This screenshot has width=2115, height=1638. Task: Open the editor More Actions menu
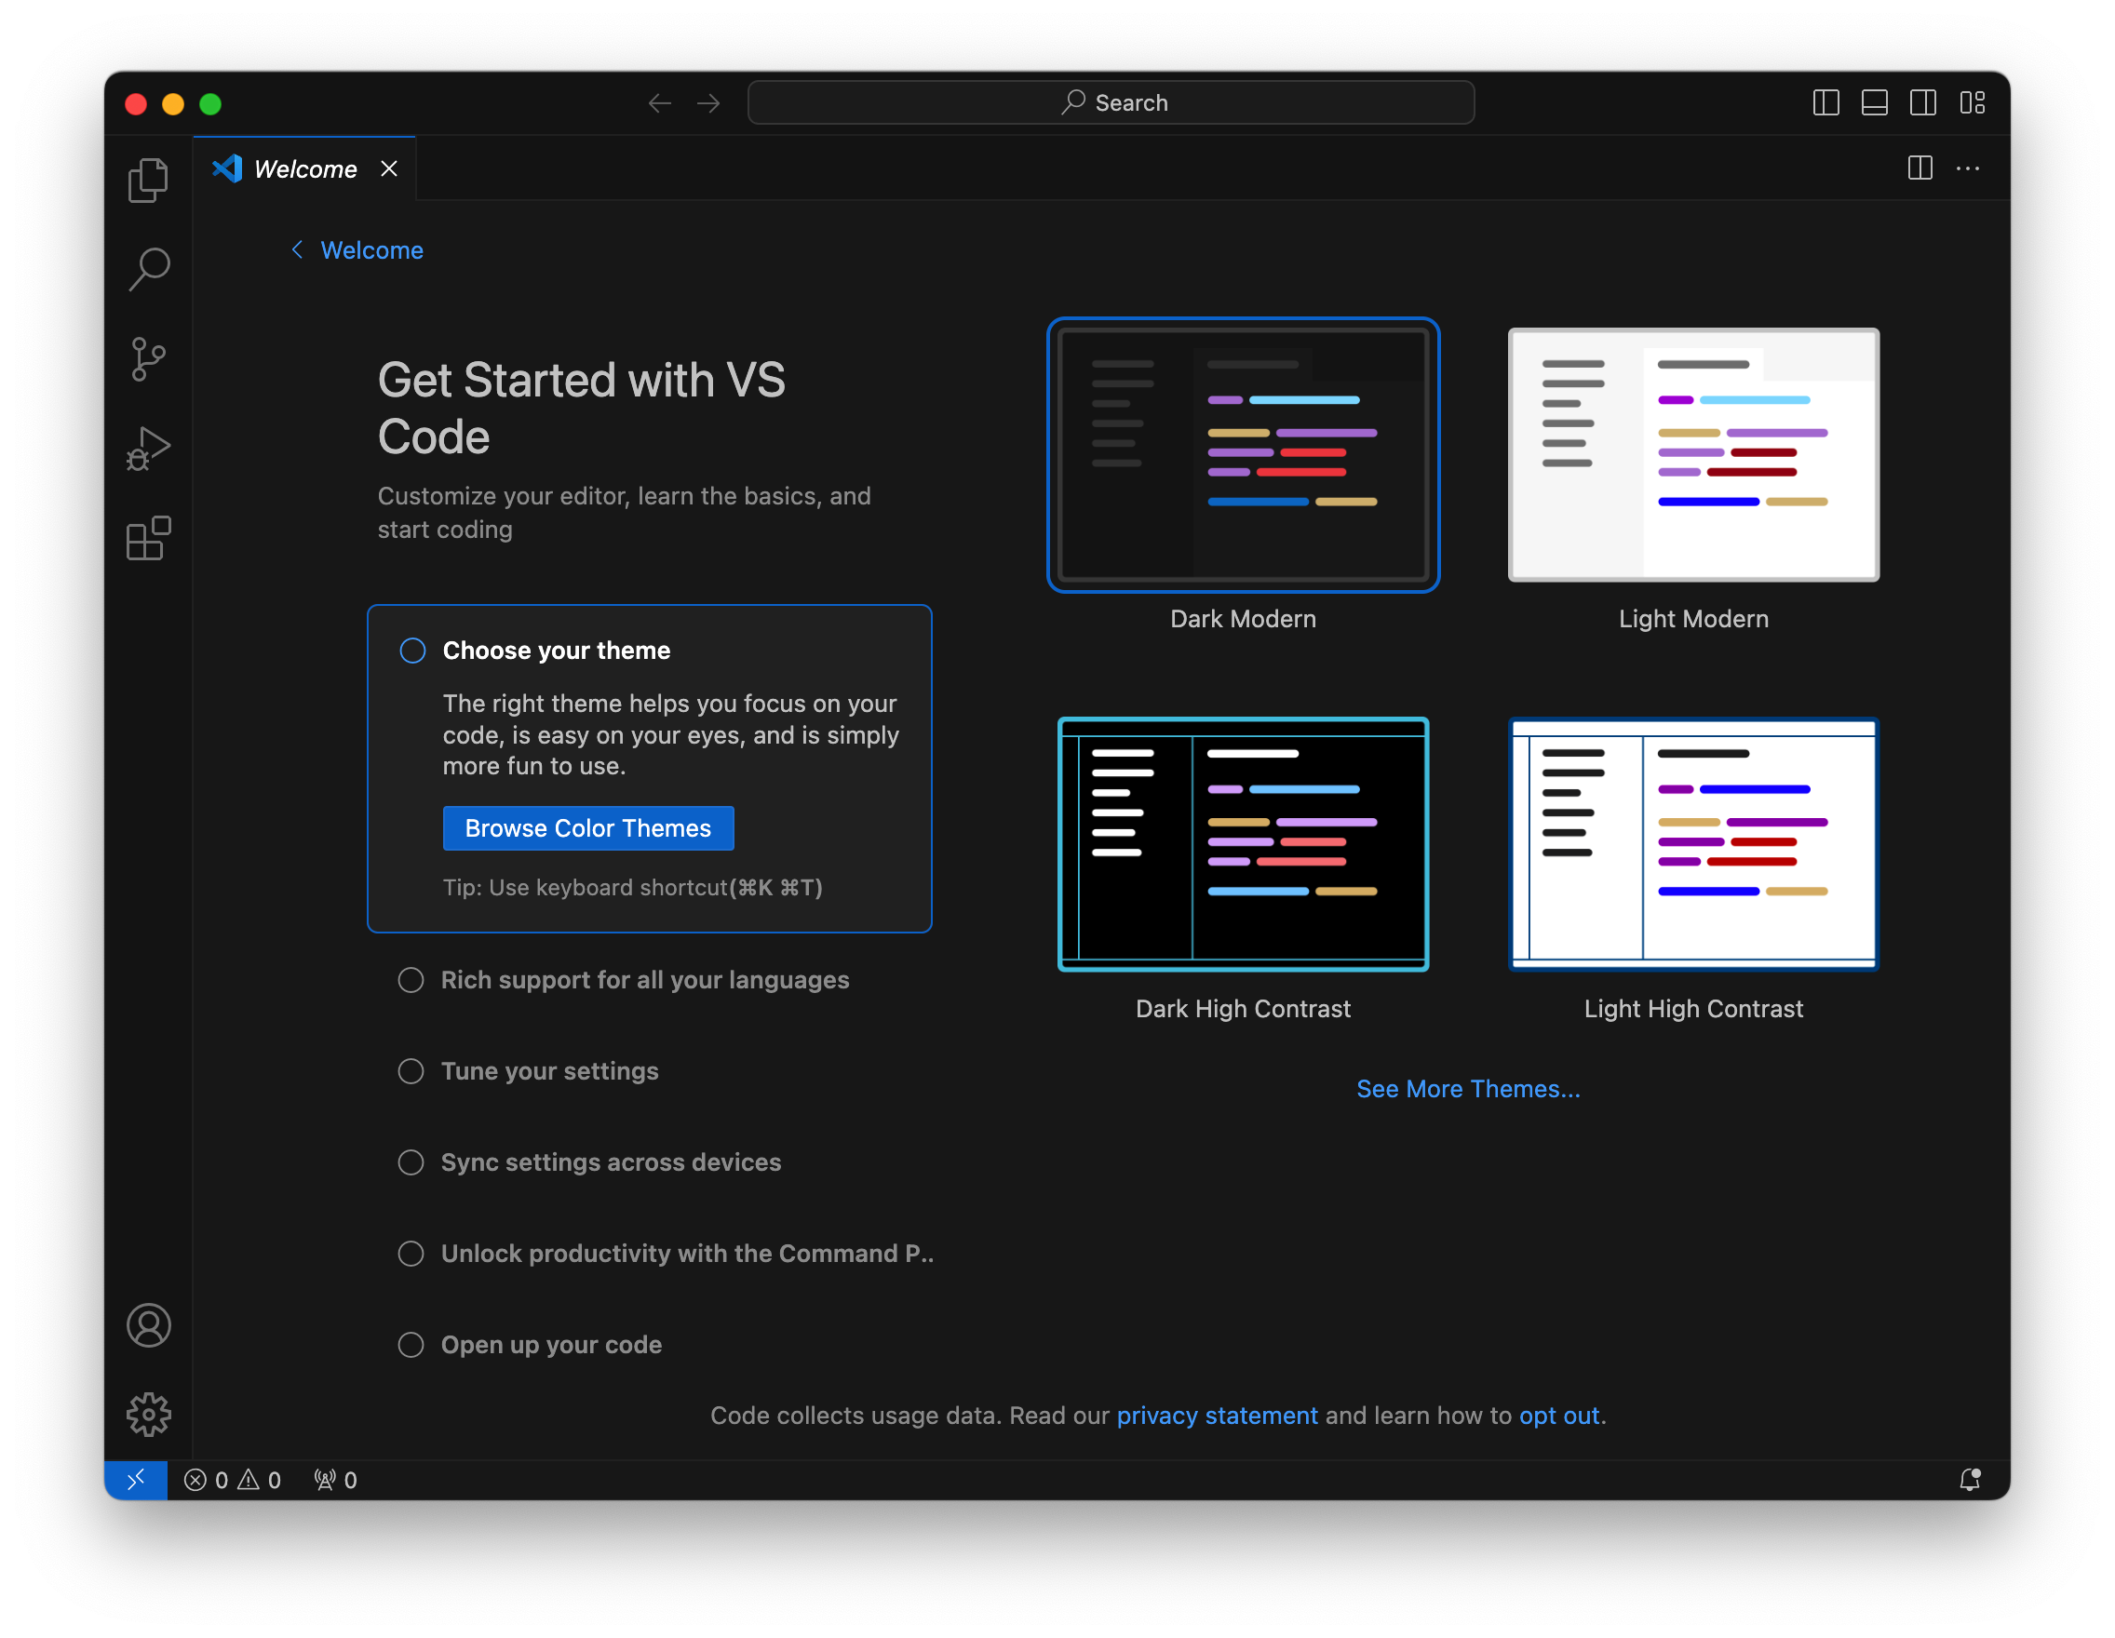[x=1967, y=168]
